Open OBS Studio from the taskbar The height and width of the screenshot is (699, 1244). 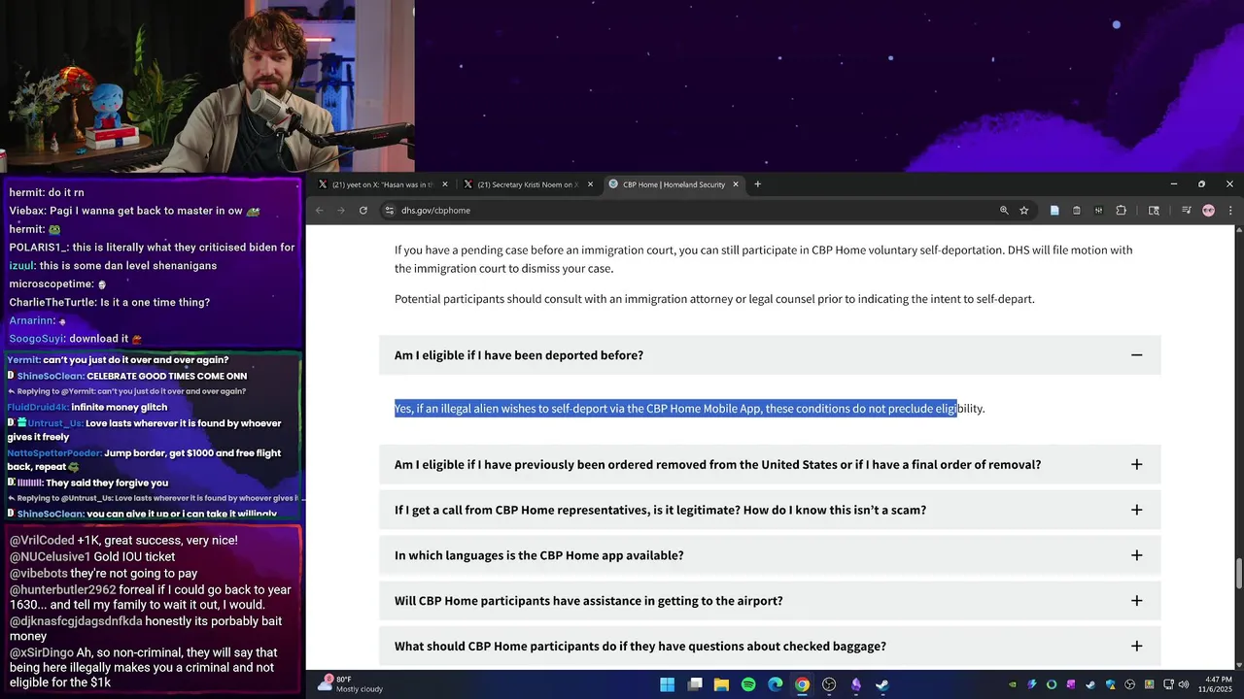829,684
